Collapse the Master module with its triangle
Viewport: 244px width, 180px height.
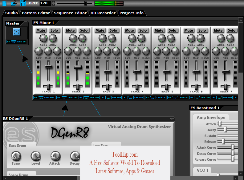click(x=25, y=24)
